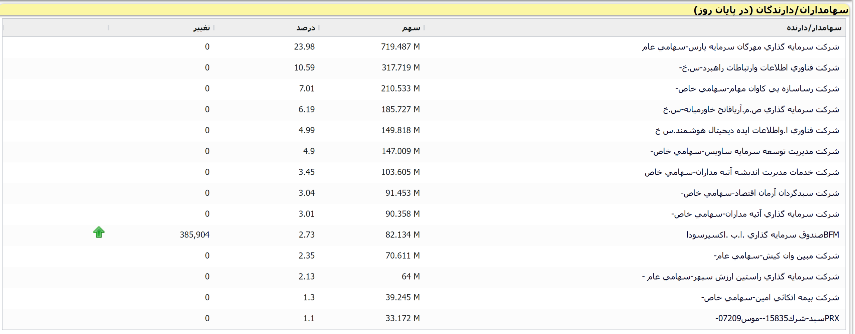Select shareholder فناوري اطلاعات وارتباطات راهبرد
This screenshot has width=855, height=334.
pos(759,68)
